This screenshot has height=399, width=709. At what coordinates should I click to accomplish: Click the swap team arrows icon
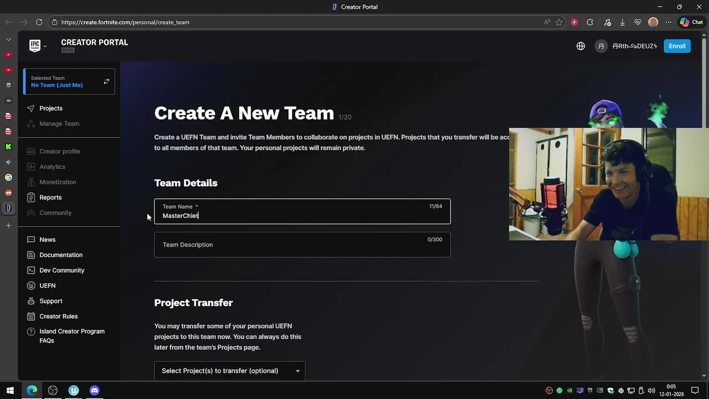coord(106,81)
